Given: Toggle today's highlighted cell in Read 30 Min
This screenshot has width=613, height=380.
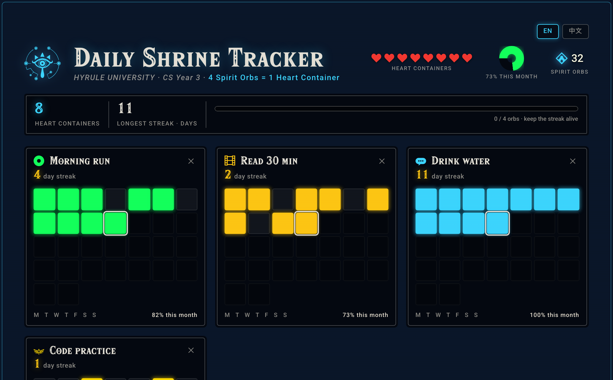Looking at the screenshot, I should [x=306, y=223].
